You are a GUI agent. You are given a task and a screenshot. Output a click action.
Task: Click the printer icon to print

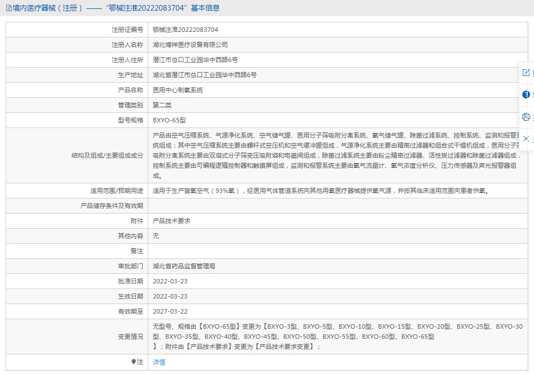click(526, 117)
